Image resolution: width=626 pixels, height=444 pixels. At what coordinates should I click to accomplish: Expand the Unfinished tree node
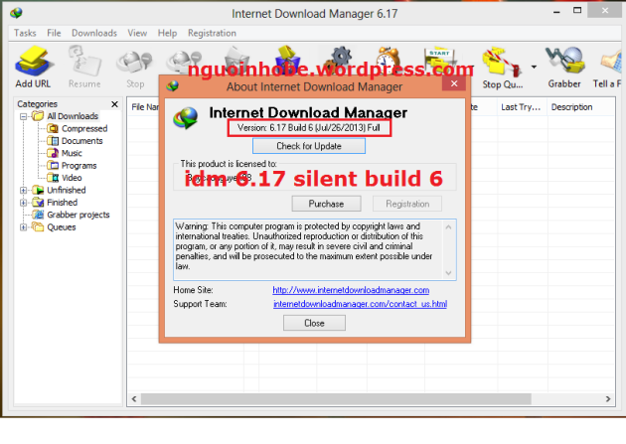pyautogui.click(x=23, y=191)
